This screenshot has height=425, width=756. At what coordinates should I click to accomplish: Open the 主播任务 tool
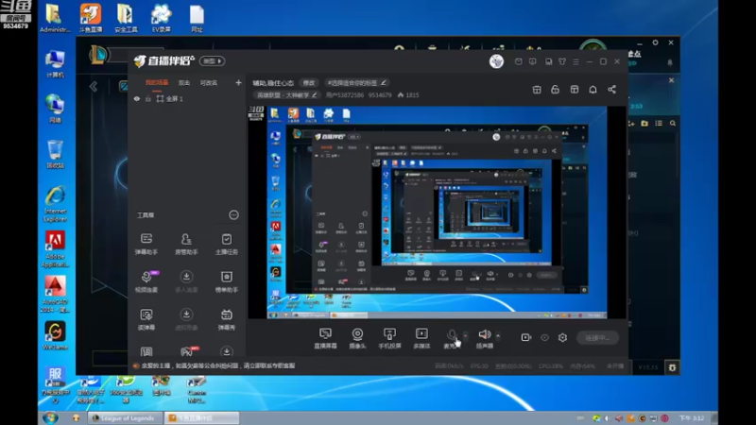[x=226, y=244]
